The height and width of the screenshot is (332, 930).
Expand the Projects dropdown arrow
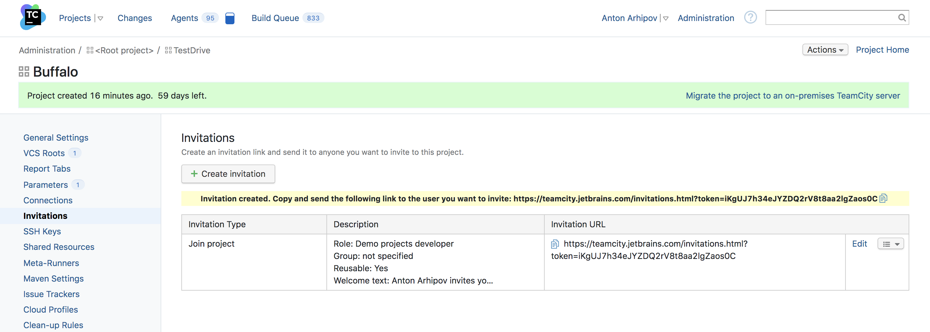tap(100, 18)
